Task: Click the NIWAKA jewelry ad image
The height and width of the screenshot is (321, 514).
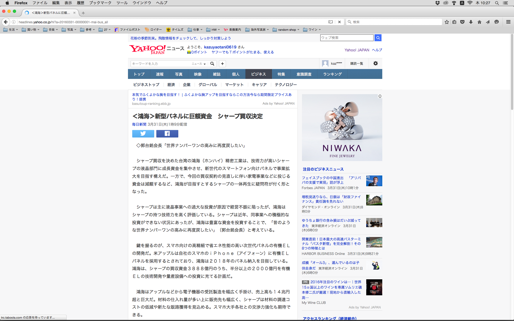Action: (x=342, y=128)
